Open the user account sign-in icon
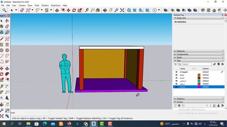The height and width of the screenshot is (127, 227). point(155,10)
